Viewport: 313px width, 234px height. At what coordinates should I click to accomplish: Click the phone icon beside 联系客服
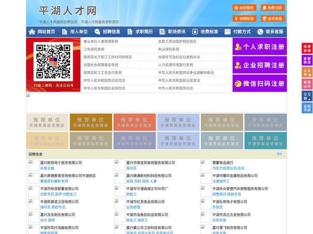click(x=260, y=32)
